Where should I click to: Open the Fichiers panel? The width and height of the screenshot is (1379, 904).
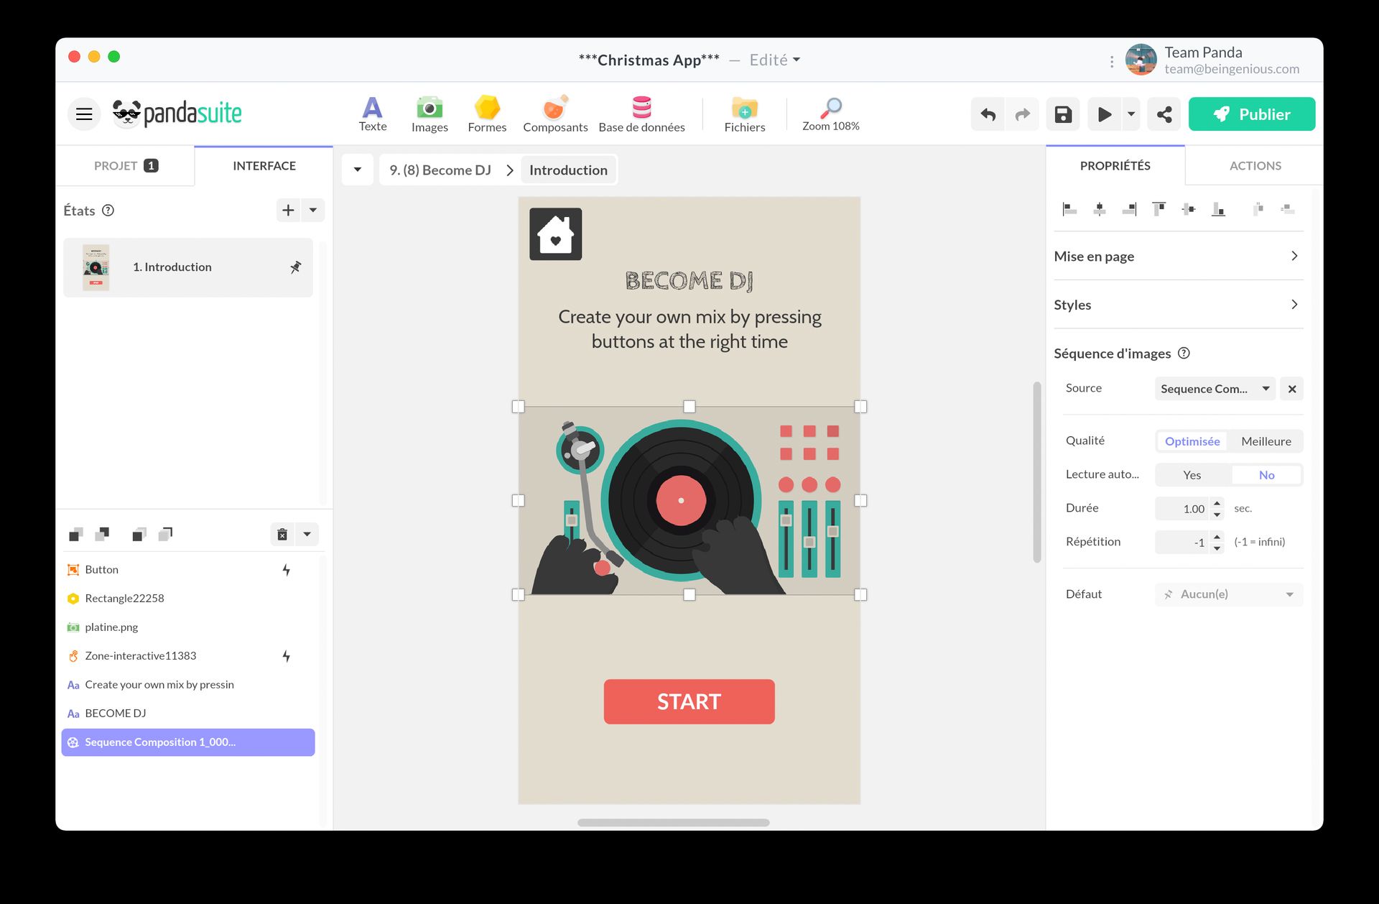click(744, 114)
